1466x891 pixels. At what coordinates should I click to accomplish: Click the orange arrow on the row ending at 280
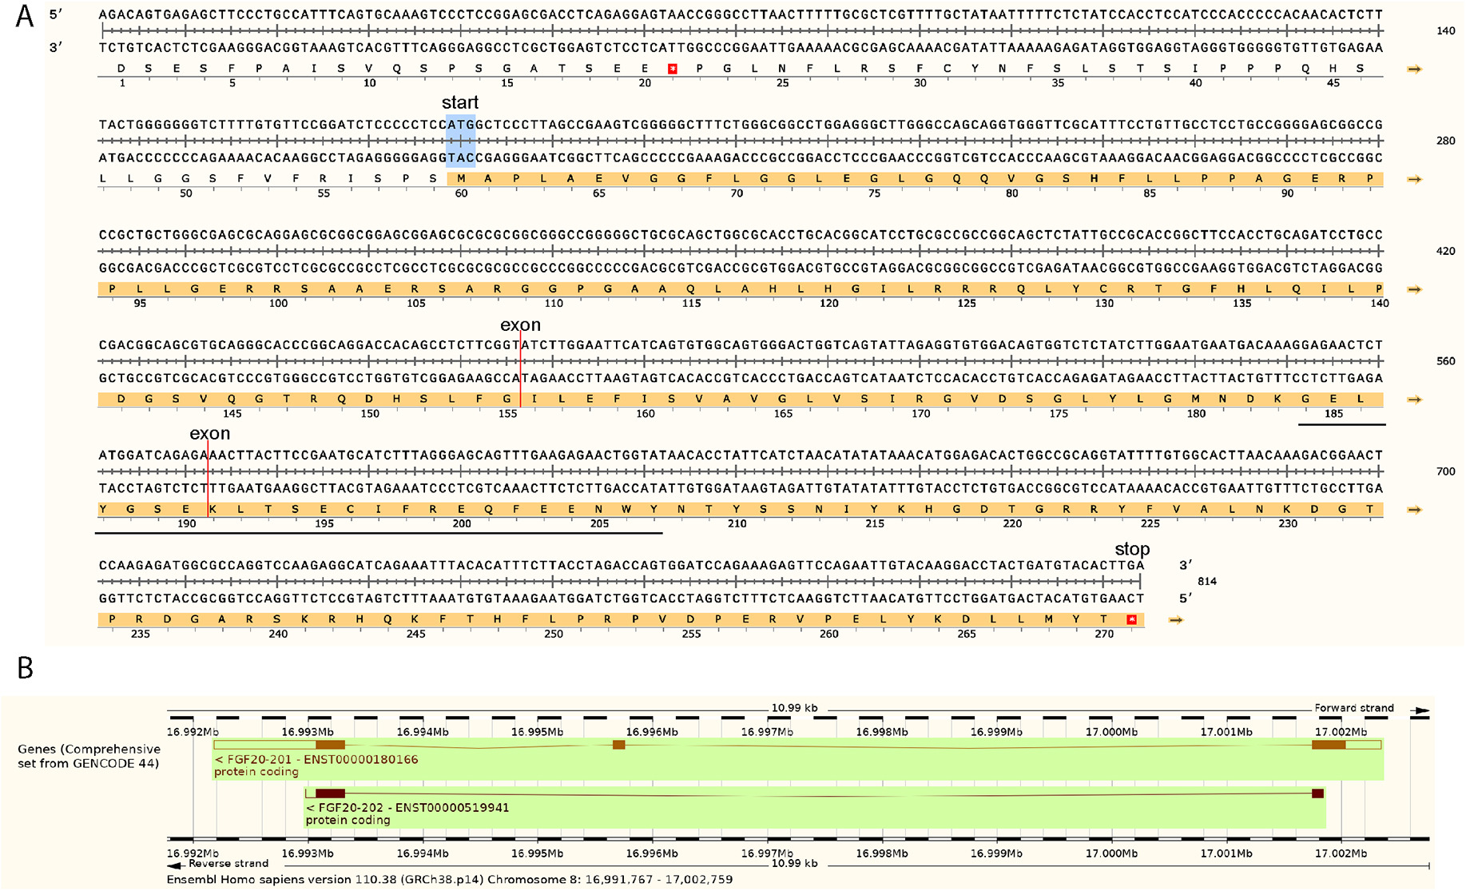pos(1414,180)
